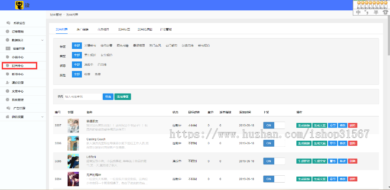Click 修改 button for LISTeN
Image resolution: width=390 pixels, height=190 pixels.
click(x=342, y=161)
